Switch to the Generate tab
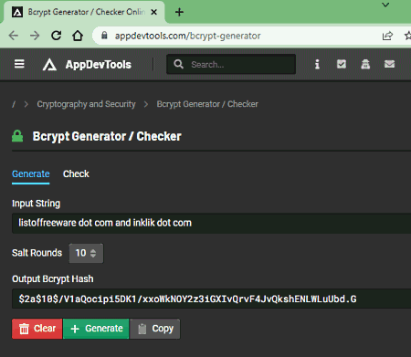411x357 pixels. tap(31, 173)
